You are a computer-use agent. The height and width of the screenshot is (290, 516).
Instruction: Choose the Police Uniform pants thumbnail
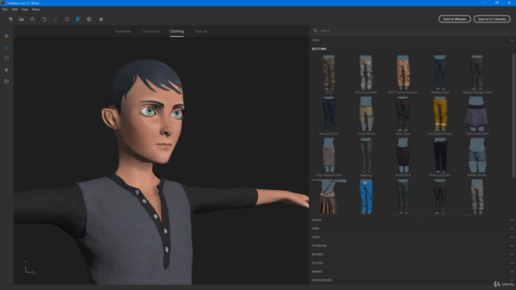pyautogui.click(x=440, y=155)
